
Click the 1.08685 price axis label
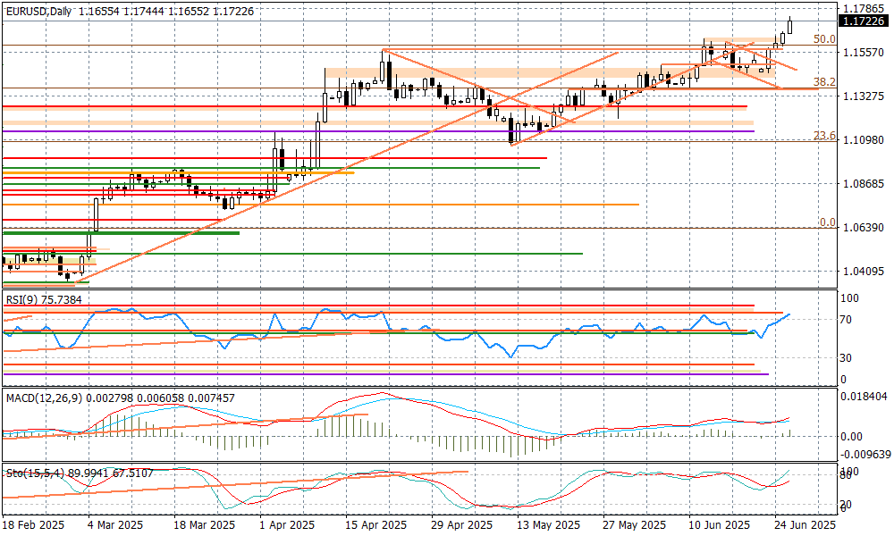tap(862, 184)
